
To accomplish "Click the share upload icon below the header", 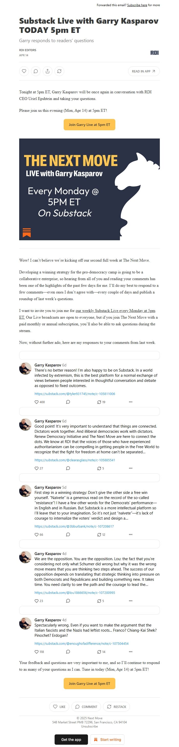I will pyautogui.click(x=48, y=71).
